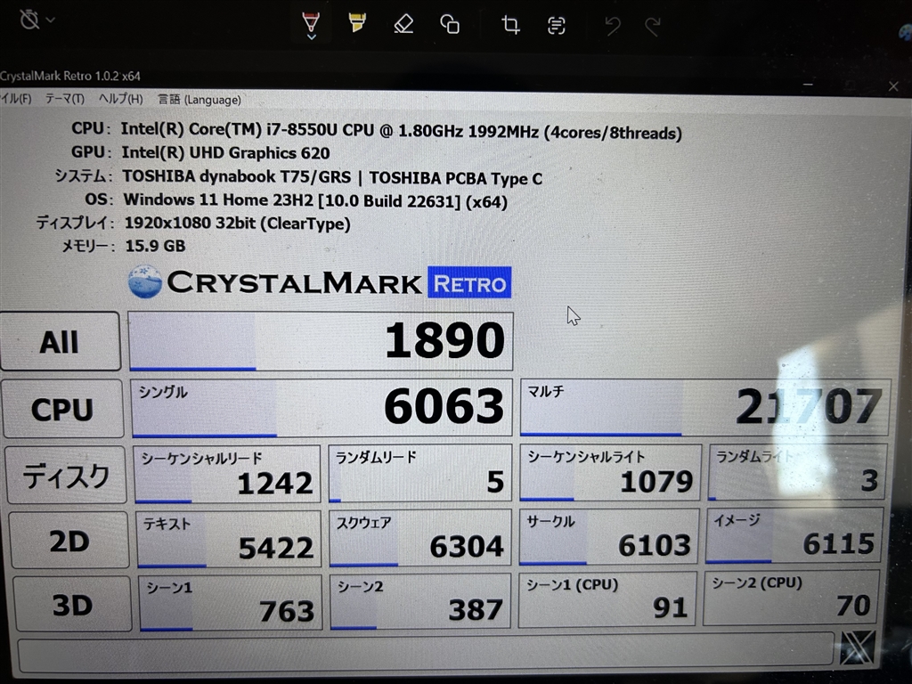The image size is (912, 684).
Task: Click the シーン2 (CPU) score 70
Action: point(791,598)
